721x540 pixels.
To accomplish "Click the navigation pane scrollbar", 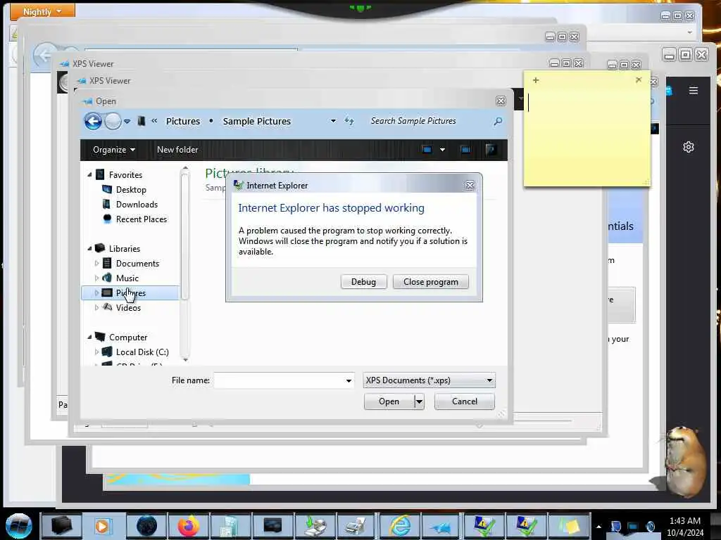I will tap(185, 236).
